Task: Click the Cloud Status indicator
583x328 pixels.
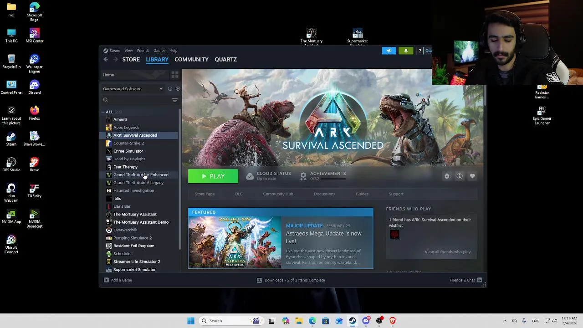Action: point(268,176)
